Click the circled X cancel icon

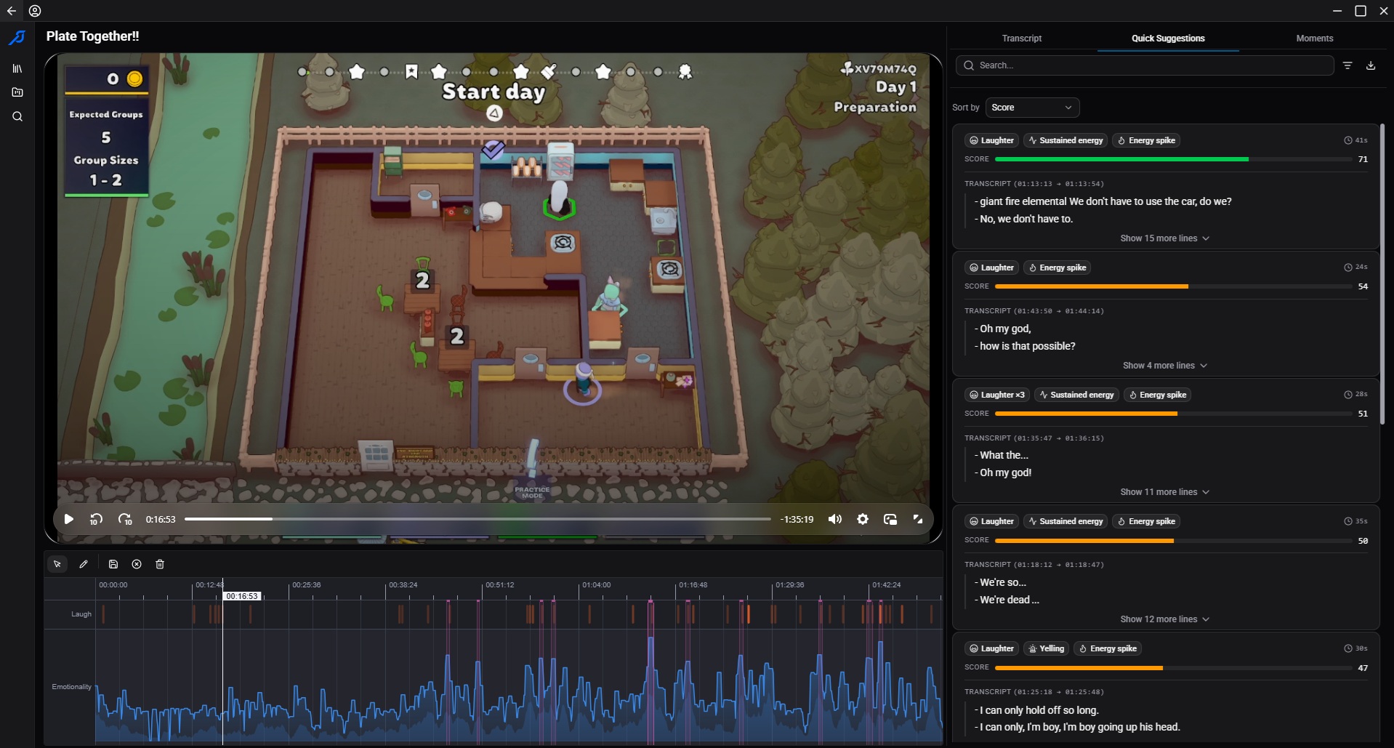coord(137,564)
